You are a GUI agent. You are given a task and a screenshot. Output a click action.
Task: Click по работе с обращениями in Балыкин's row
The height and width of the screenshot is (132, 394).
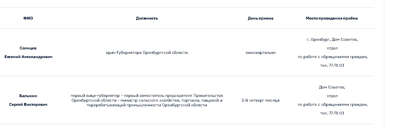click(x=332, y=105)
